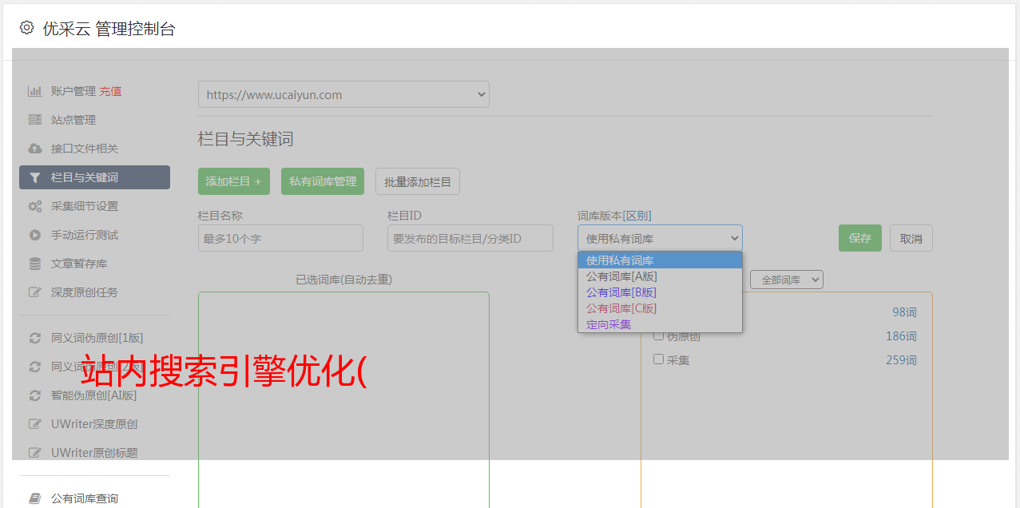The height and width of the screenshot is (508, 1020).
Task: Click the play icon for 手动运行测试
Action: [x=34, y=235]
